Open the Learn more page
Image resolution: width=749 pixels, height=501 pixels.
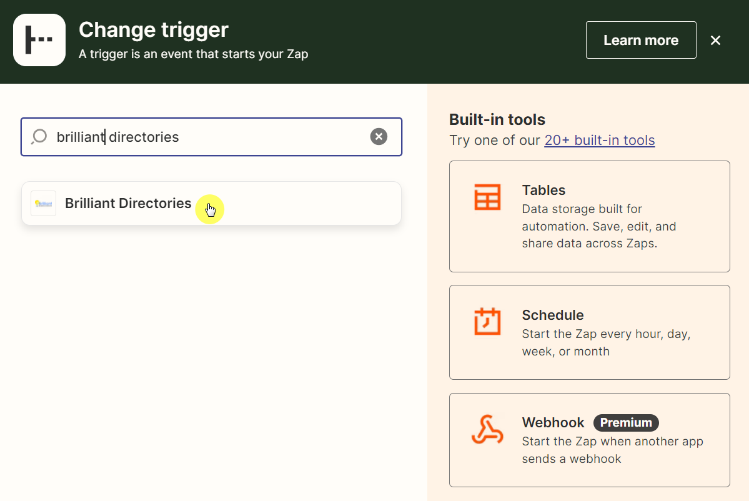pyautogui.click(x=641, y=40)
